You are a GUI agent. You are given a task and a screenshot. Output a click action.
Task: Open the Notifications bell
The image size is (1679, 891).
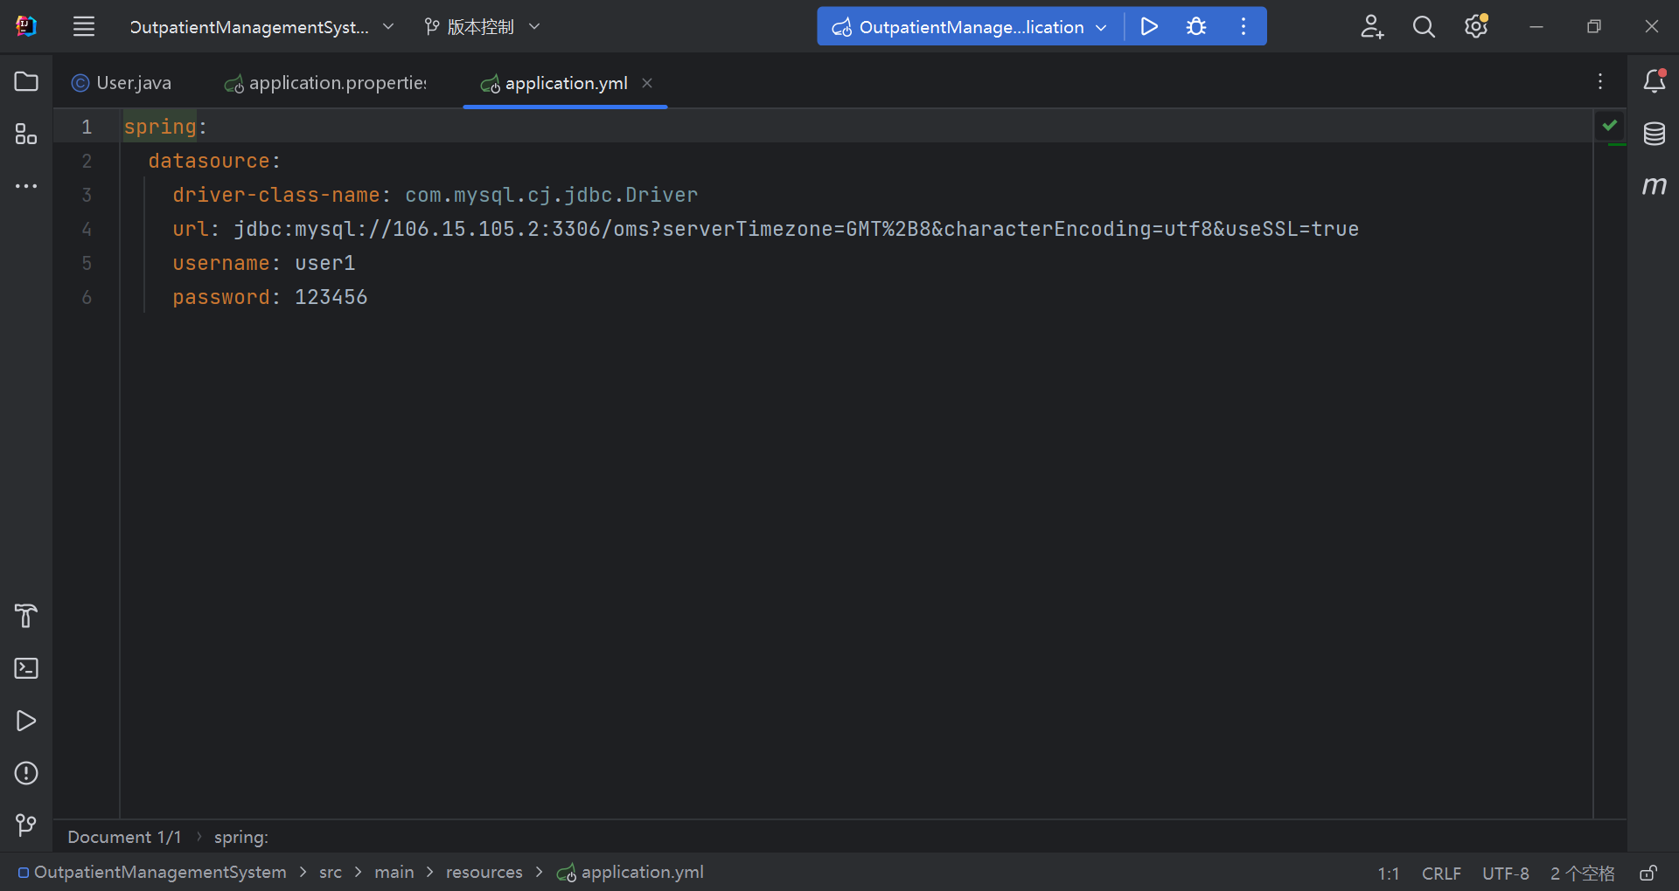tap(1654, 81)
